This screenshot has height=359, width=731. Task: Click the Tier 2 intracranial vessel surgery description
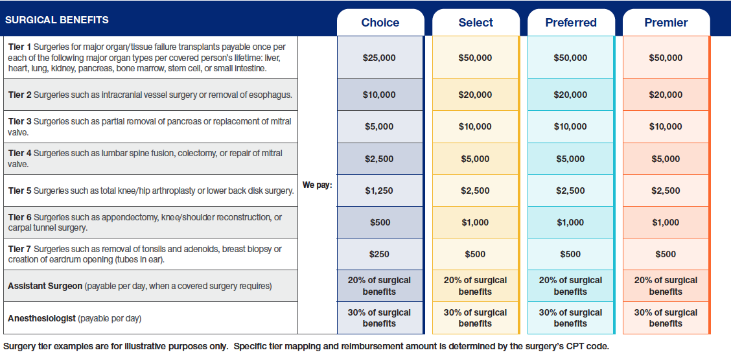(x=150, y=95)
